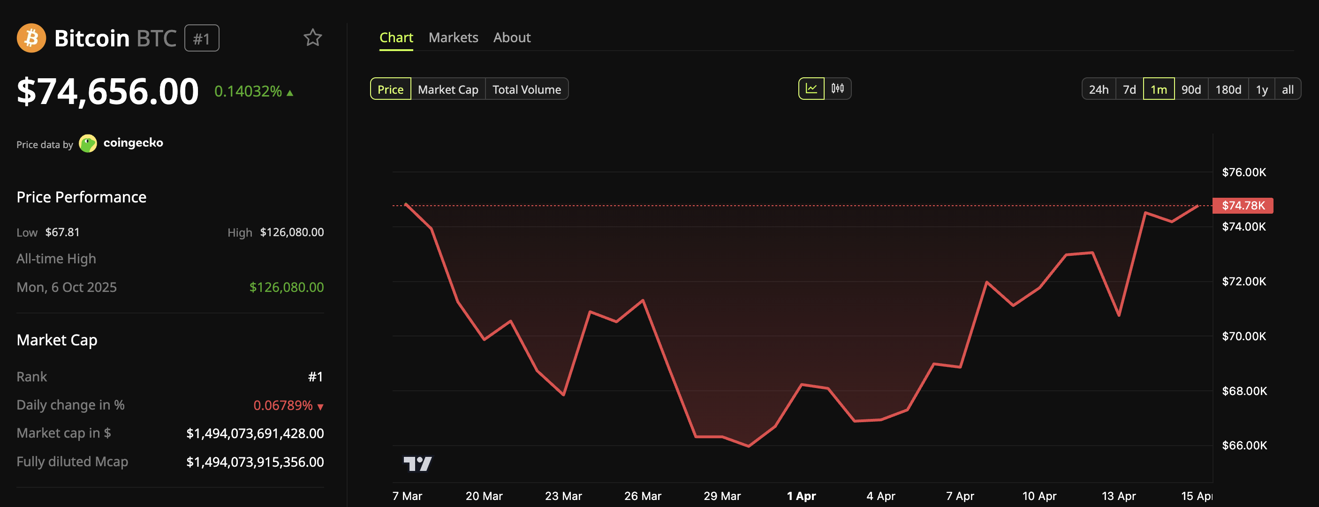Viewport: 1319px width, 507px height.
Task: Click the #1 rank badge near the title
Action: 202,37
